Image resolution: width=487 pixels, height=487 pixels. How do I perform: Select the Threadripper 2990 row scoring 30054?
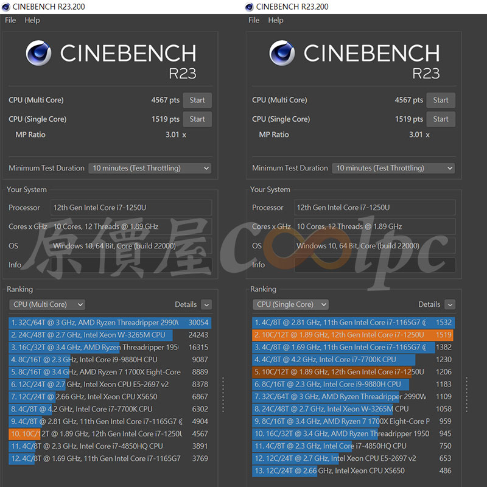click(x=110, y=323)
